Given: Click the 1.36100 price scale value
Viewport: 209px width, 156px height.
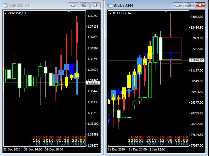Looking at the screenshot, I should coord(93,123).
